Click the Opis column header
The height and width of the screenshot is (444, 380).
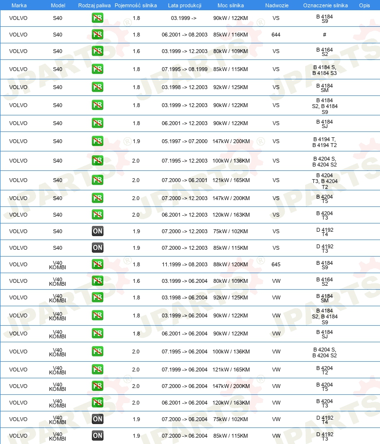tap(364, 5)
